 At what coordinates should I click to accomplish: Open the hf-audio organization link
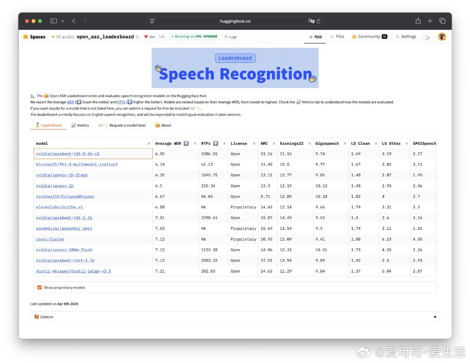[65, 37]
